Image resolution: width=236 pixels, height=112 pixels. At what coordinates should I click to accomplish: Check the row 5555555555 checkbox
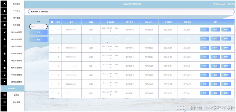coord(52,57)
